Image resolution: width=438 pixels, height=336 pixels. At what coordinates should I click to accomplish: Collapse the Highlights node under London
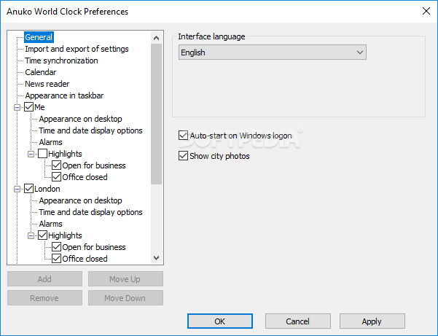(31, 236)
